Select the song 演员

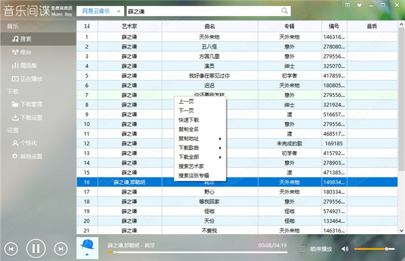209,66
